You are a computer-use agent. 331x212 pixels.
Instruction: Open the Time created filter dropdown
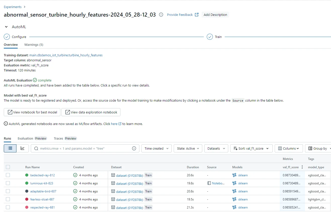click(156, 148)
